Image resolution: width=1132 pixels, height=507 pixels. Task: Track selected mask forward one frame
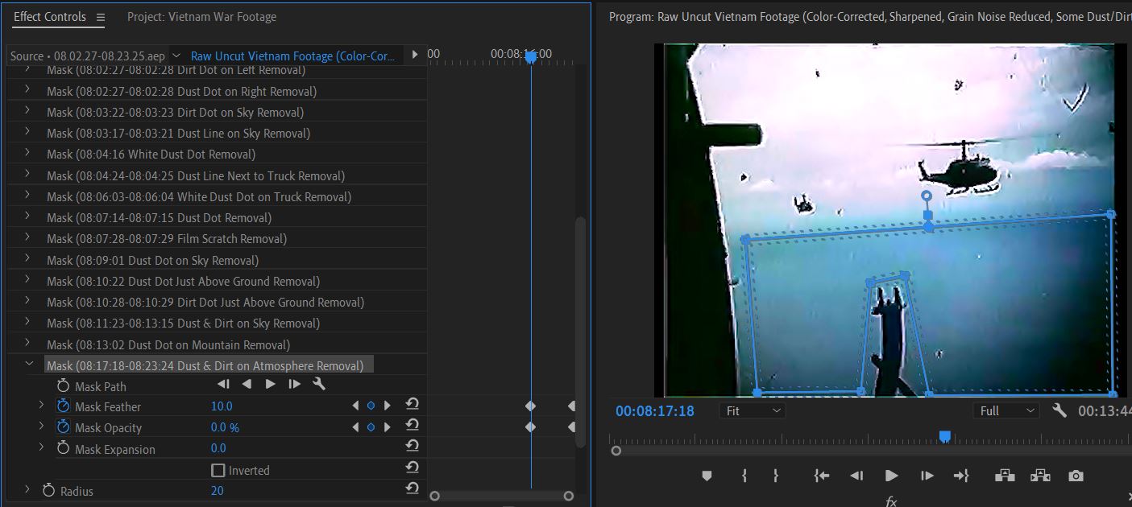coord(294,385)
